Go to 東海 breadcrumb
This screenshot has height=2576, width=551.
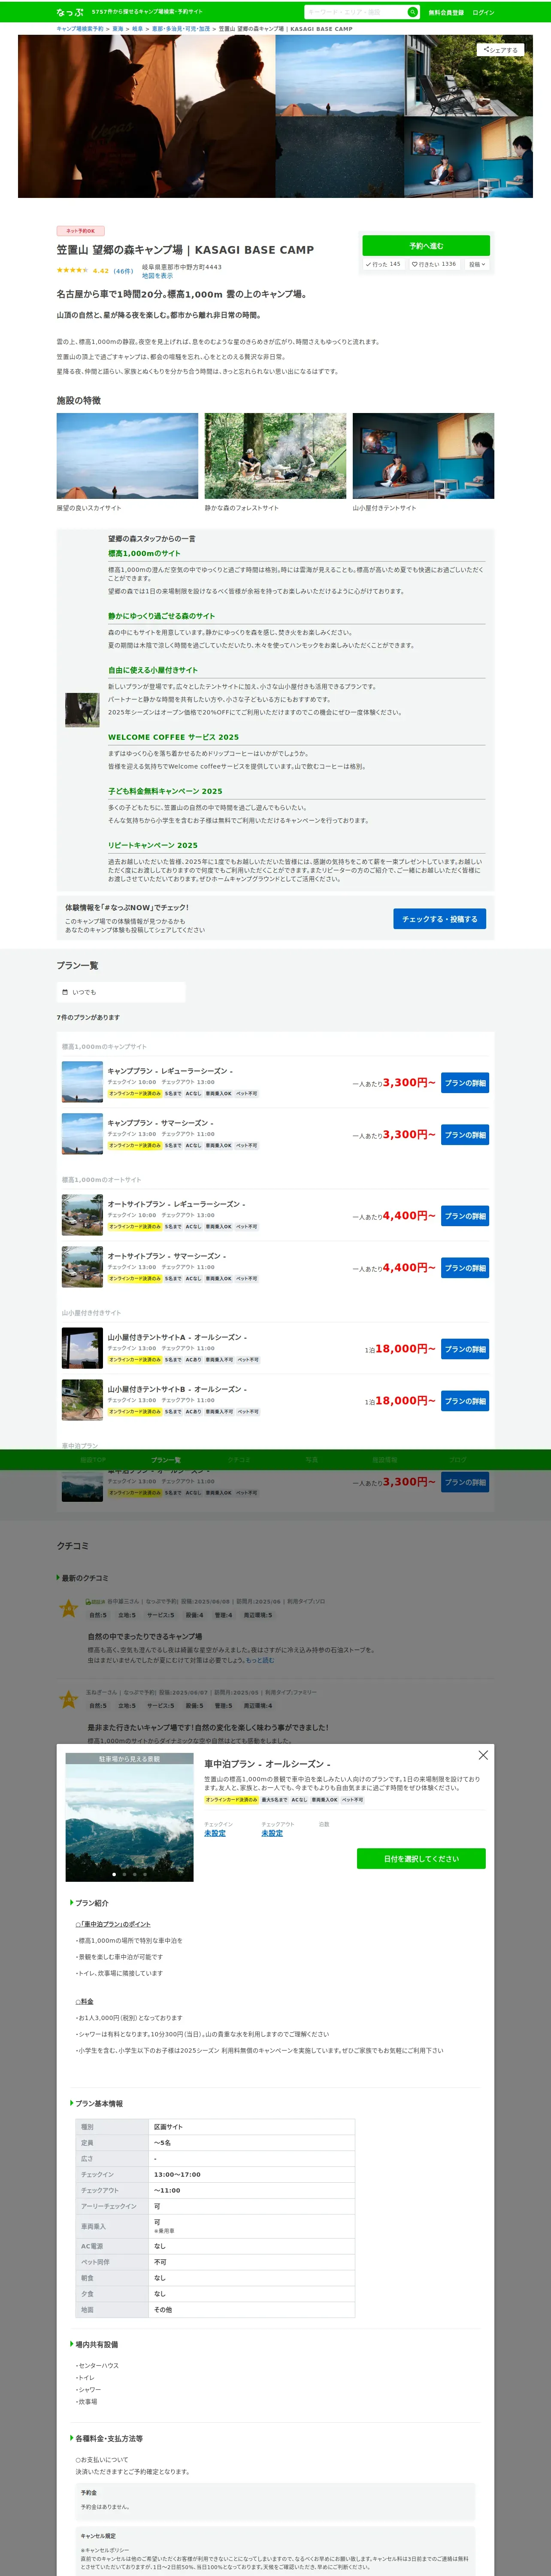click(118, 29)
